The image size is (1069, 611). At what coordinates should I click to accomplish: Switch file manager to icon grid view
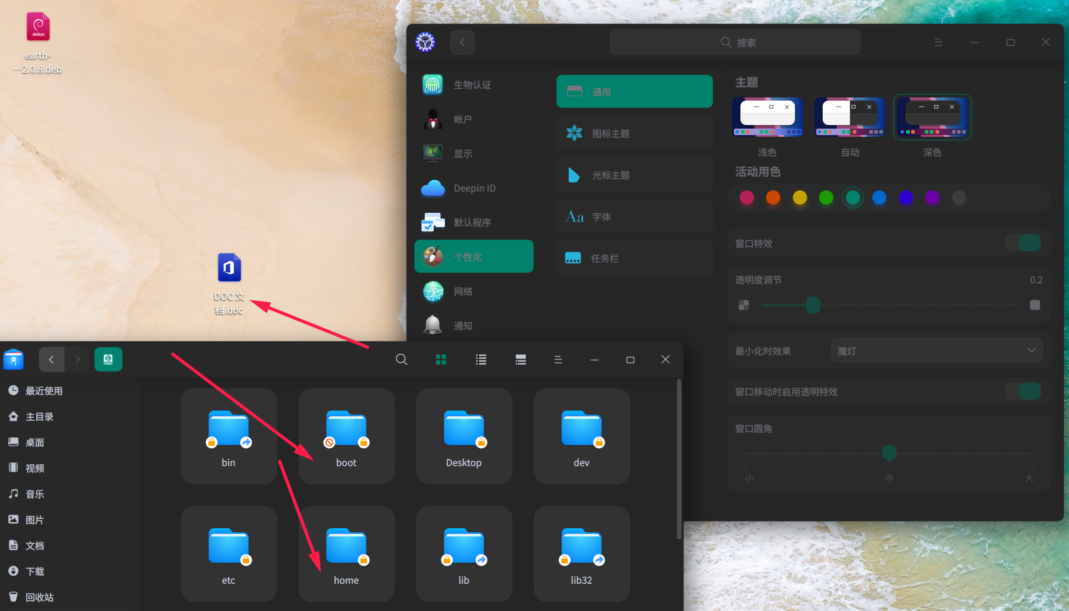pos(441,360)
